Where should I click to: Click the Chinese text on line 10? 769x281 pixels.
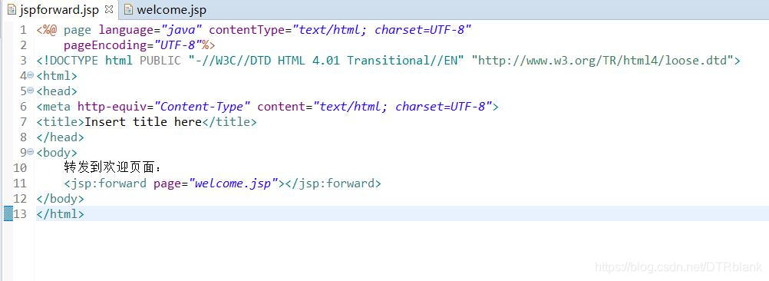coord(112,167)
